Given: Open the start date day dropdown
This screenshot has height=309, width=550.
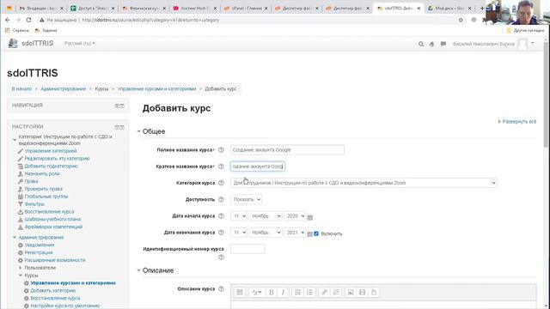Looking at the screenshot, I should 239,215.
